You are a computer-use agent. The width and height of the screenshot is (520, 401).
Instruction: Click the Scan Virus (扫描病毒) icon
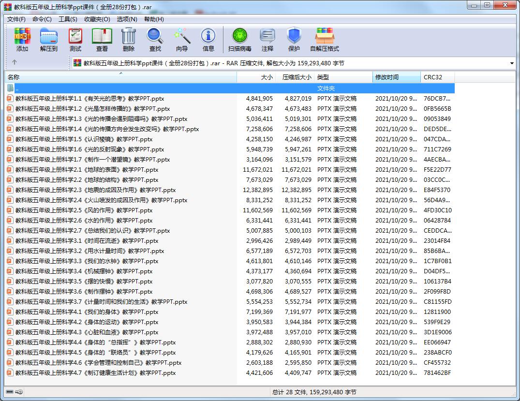(x=240, y=36)
